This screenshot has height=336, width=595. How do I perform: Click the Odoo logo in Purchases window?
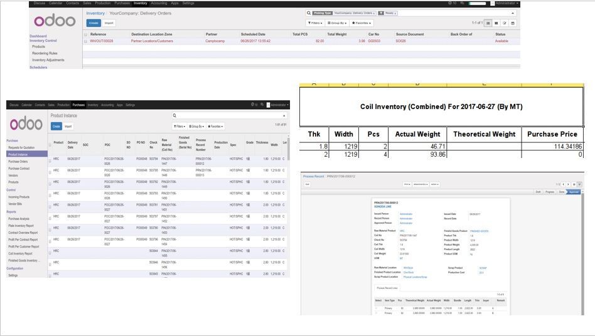pyautogui.click(x=26, y=123)
